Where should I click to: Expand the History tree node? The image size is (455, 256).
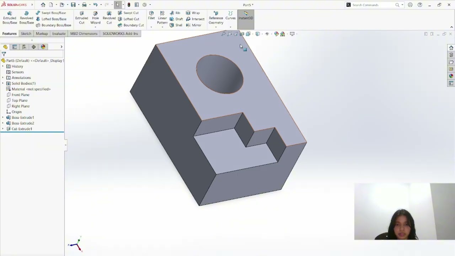pyautogui.click(x=3, y=66)
